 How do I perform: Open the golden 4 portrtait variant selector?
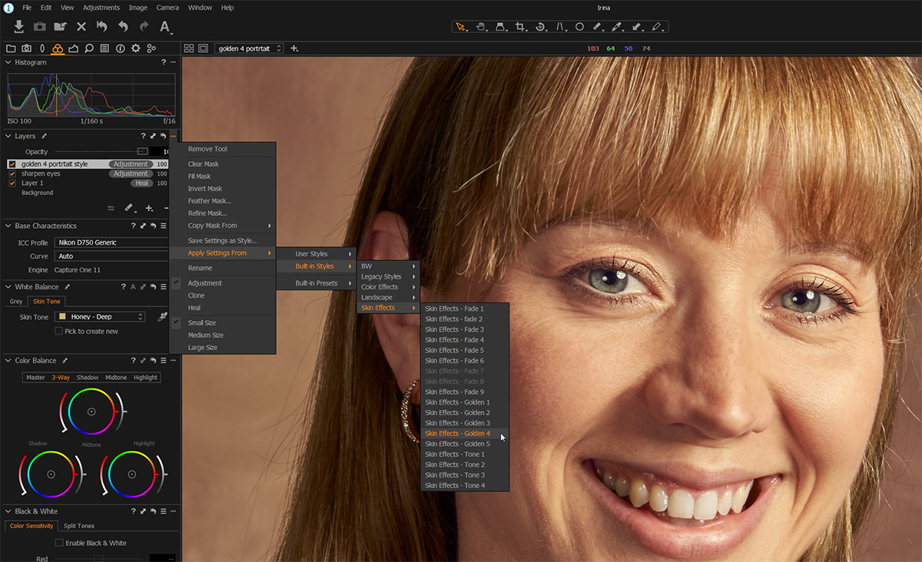pos(249,48)
